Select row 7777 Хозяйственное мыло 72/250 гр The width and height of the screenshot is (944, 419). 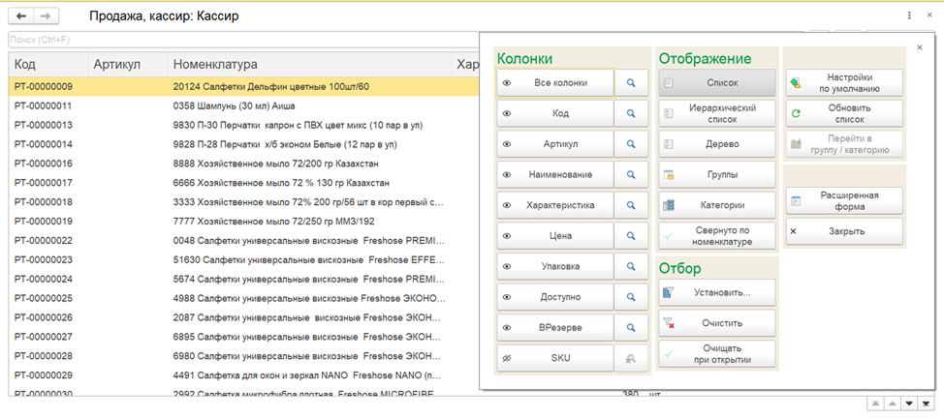click(244, 222)
